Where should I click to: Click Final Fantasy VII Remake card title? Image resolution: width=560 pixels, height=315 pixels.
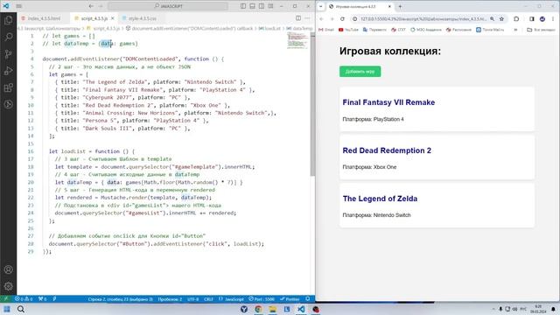click(388, 102)
